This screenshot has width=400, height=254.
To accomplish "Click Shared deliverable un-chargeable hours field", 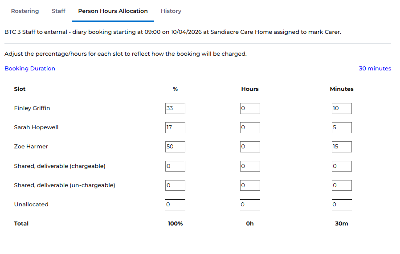I will [x=250, y=185].
